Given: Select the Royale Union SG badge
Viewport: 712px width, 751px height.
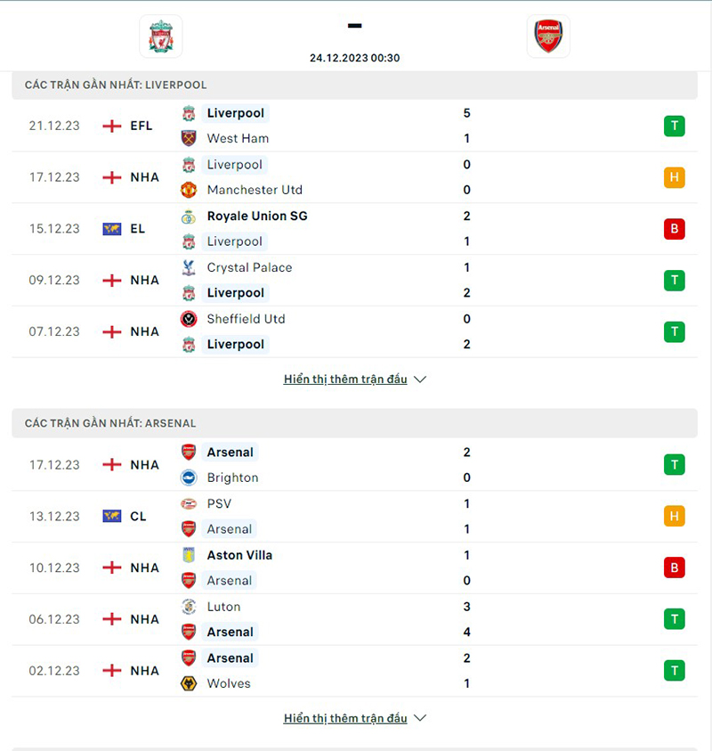Looking at the screenshot, I should tap(189, 216).
